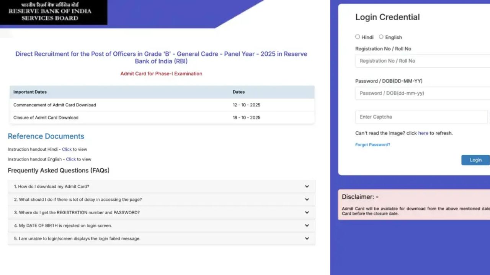Click the Enter Captcha field
The height and width of the screenshot is (275, 490).
pos(421,117)
